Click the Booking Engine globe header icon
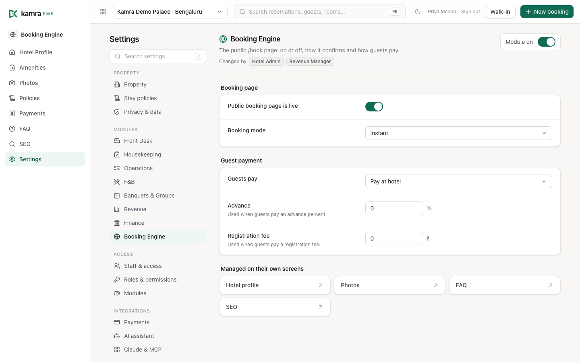The image size is (580, 362). click(223, 39)
